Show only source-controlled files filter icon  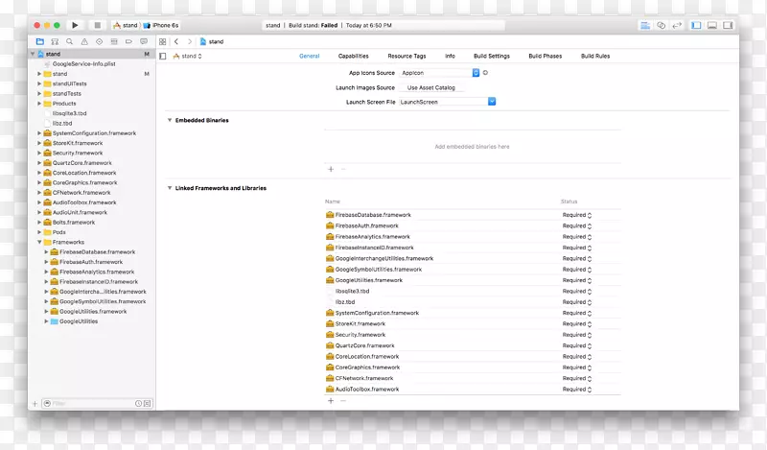coord(148,404)
